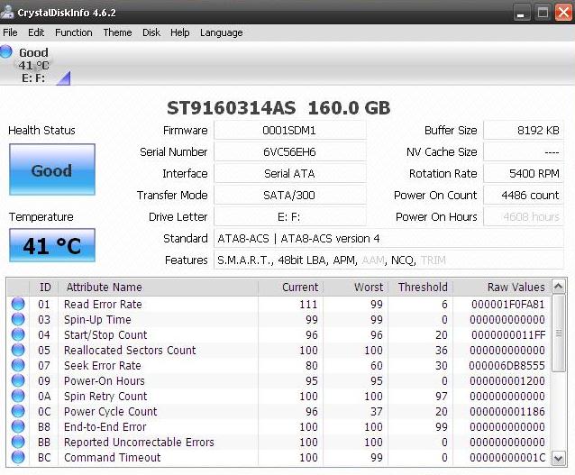Click the Transfer Mode field SATA/300
Image resolution: width=575 pixels, height=475 pixels.
(289, 195)
